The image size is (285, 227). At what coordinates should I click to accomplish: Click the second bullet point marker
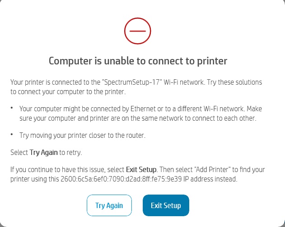click(13, 135)
